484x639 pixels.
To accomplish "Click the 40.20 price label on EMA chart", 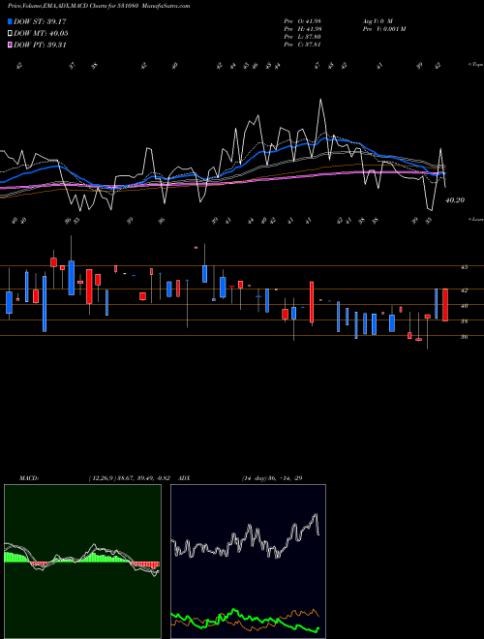I will click(x=455, y=200).
